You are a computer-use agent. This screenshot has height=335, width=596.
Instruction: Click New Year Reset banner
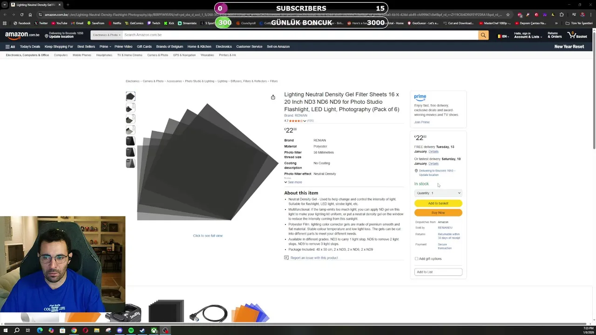coord(569,47)
